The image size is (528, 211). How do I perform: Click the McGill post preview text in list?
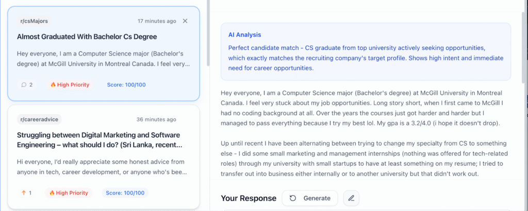point(103,59)
